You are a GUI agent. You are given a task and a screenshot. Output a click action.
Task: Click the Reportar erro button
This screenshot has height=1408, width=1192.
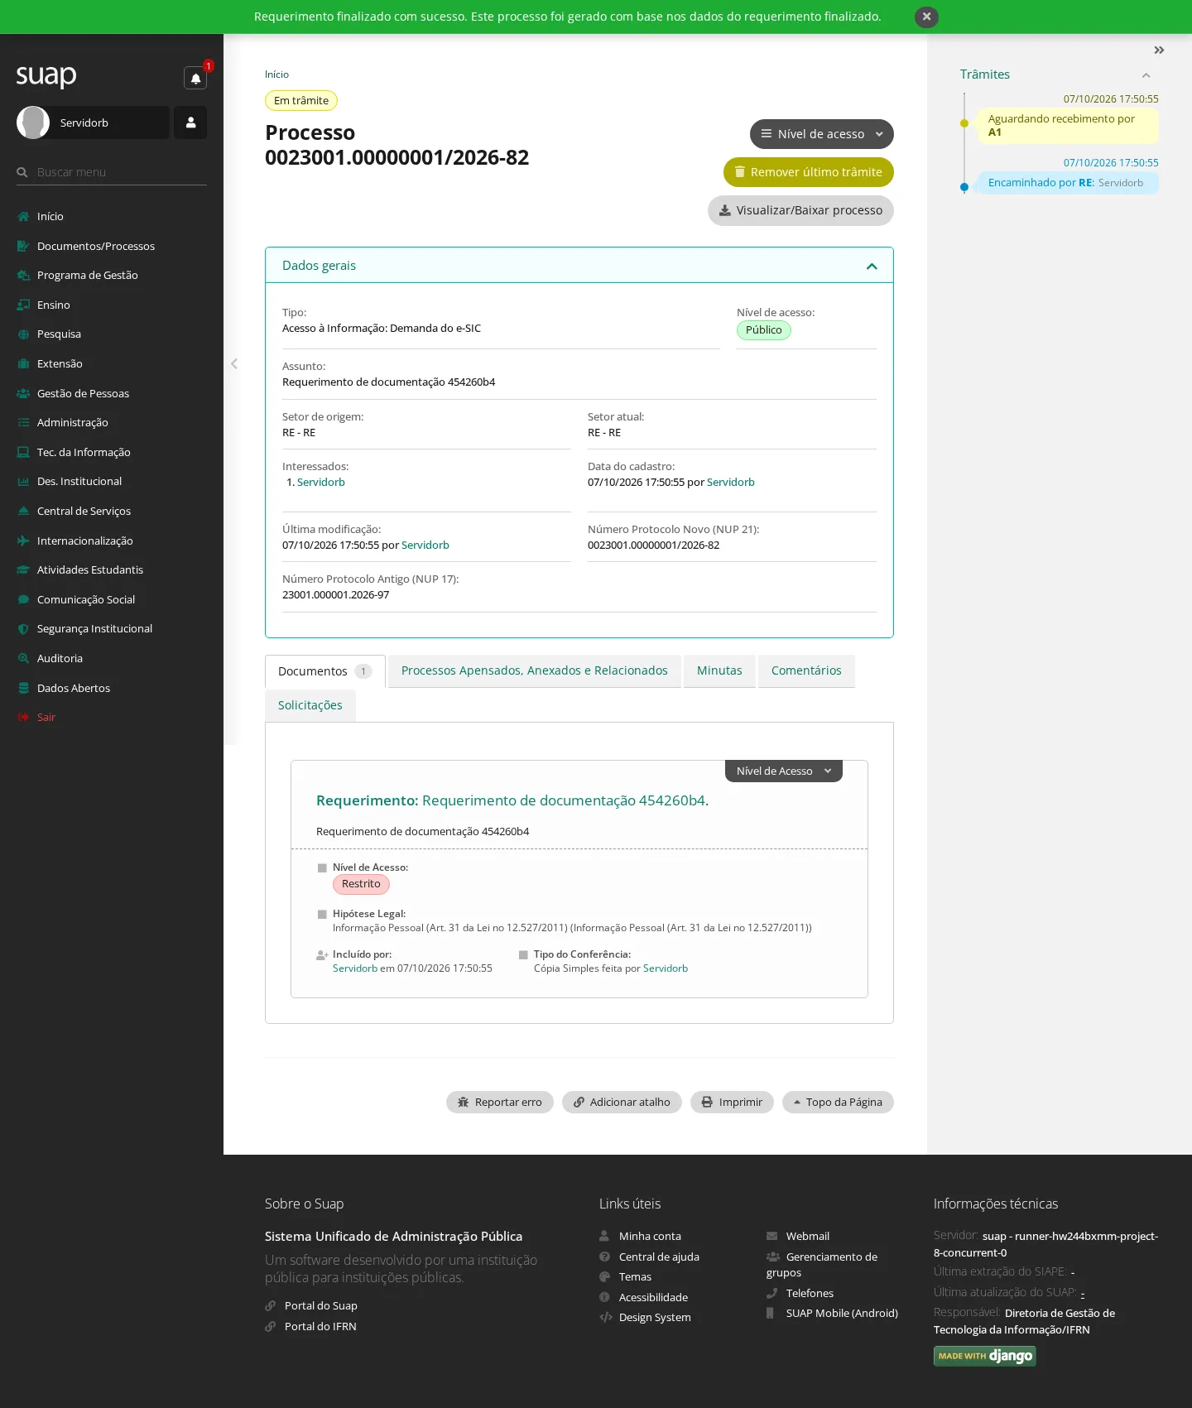[x=500, y=1102]
